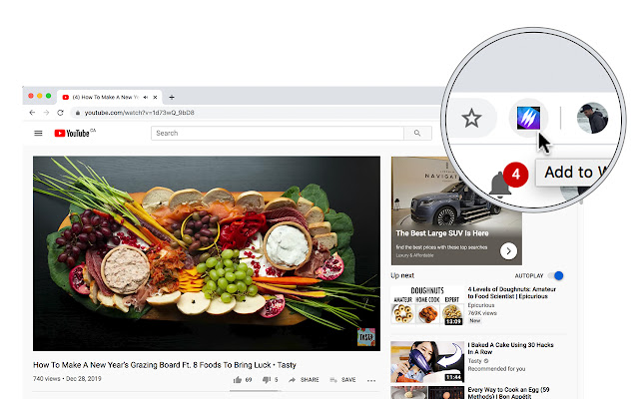Click the SAVE button under the video
This screenshot has height=399, width=639.
pos(342,380)
